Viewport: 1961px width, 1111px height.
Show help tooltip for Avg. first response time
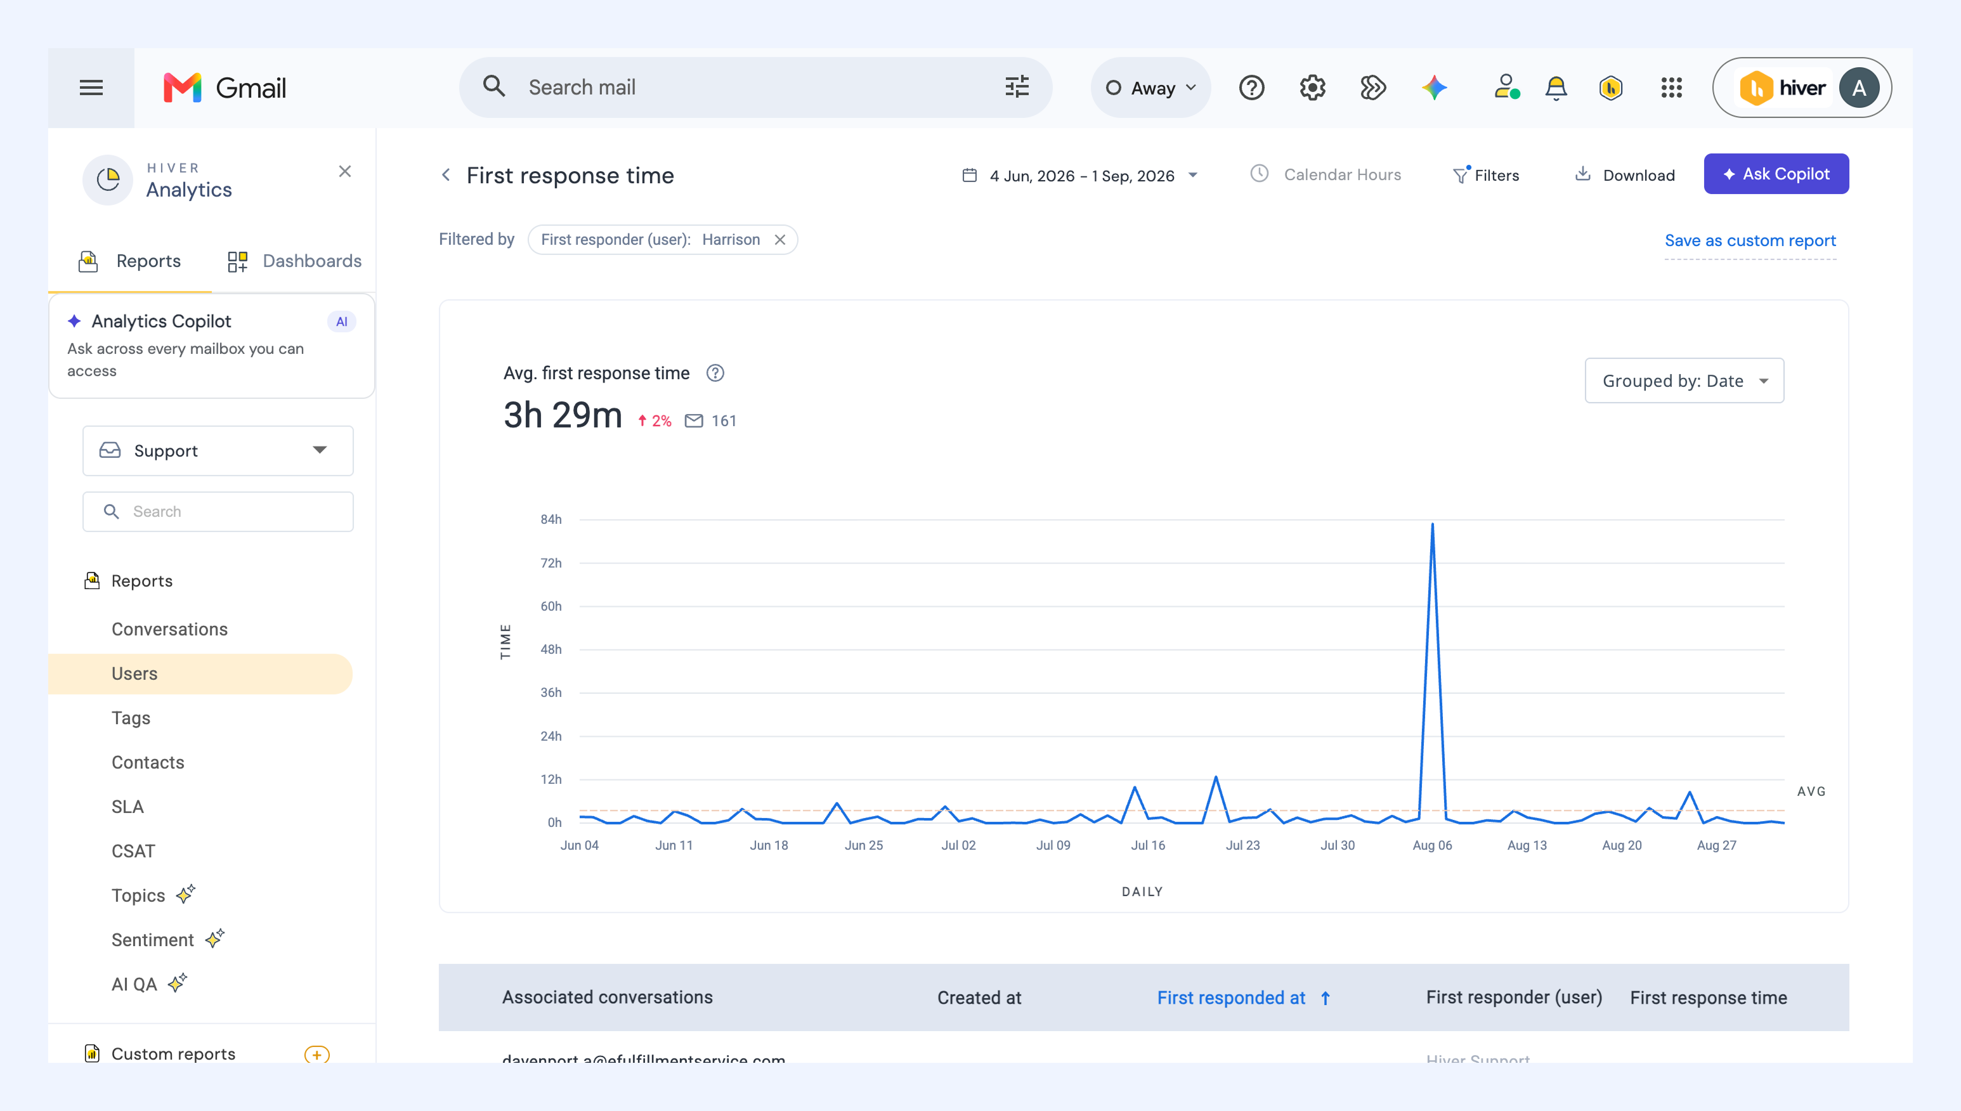[x=715, y=373]
